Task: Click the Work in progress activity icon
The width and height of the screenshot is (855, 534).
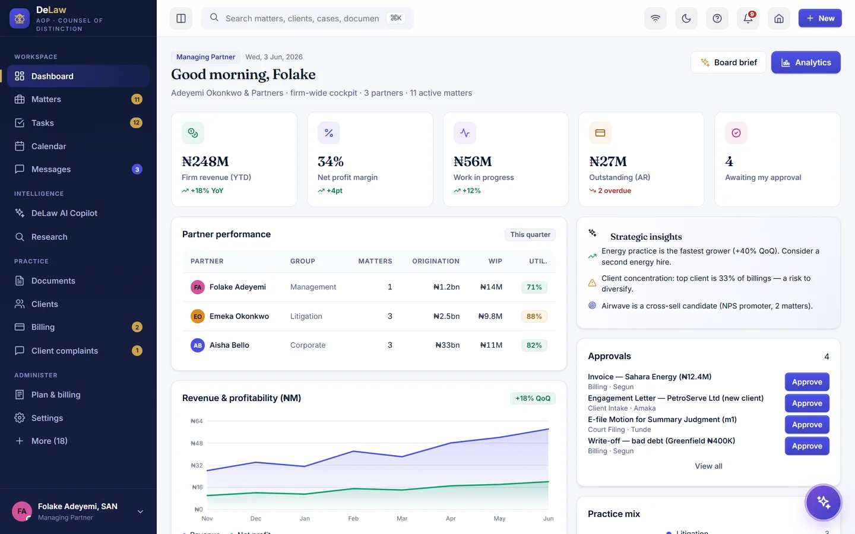Action: 465,133
